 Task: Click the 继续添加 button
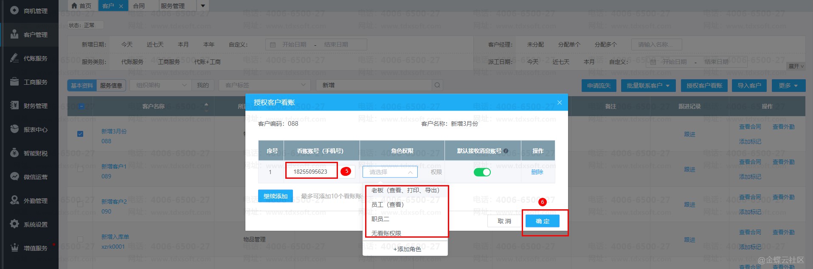click(x=275, y=196)
